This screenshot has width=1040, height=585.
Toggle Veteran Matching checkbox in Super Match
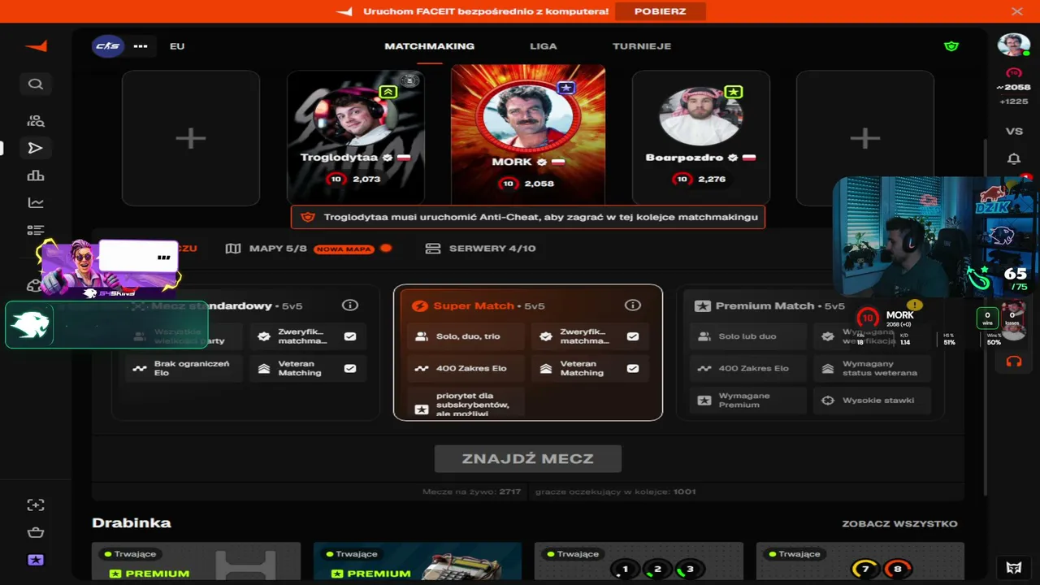pyautogui.click(x=633, y=368)
